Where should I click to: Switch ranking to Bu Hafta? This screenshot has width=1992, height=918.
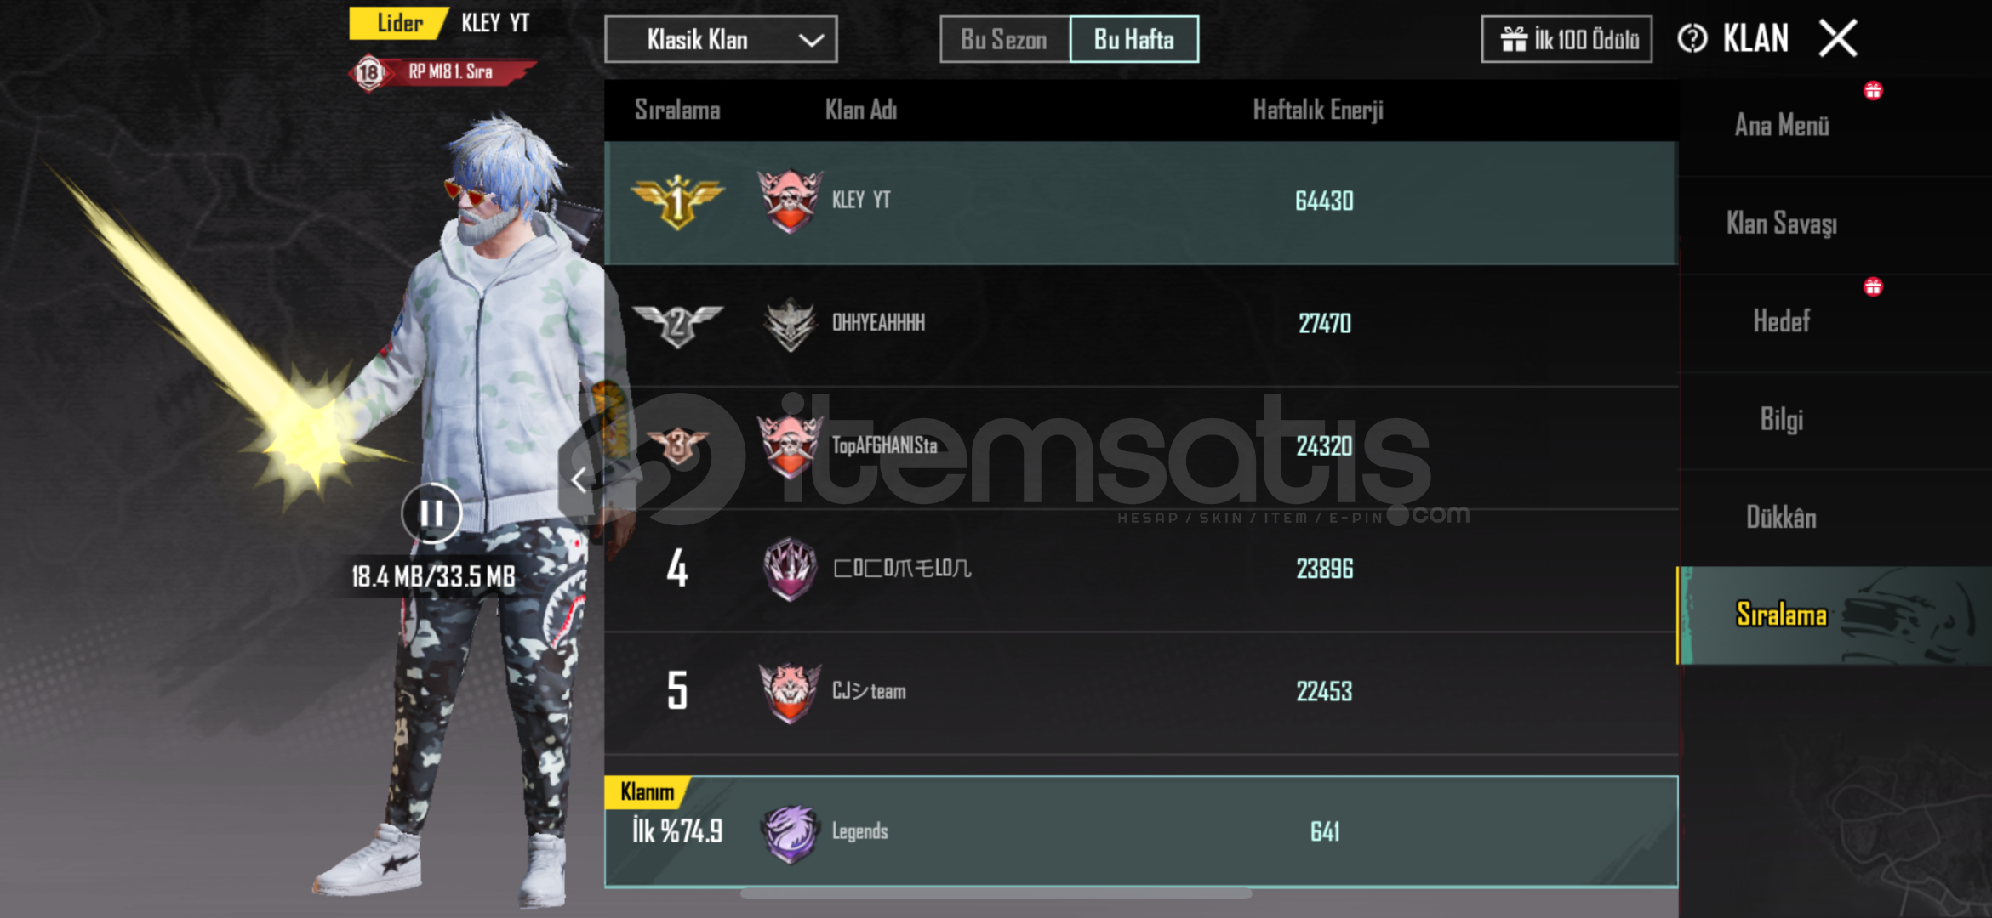[x=1134, y=39]
